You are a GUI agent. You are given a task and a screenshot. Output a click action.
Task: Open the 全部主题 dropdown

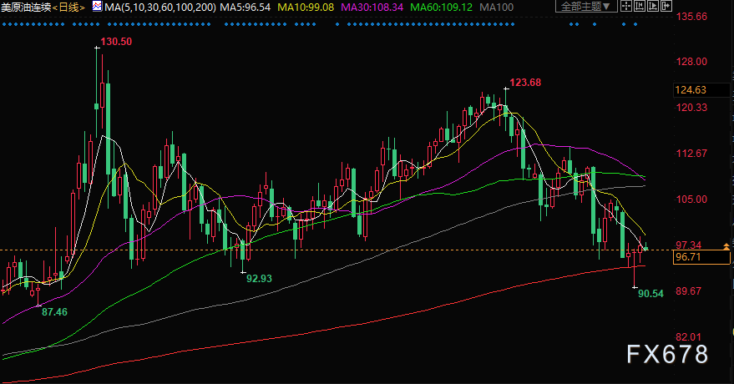pos(586,6)
